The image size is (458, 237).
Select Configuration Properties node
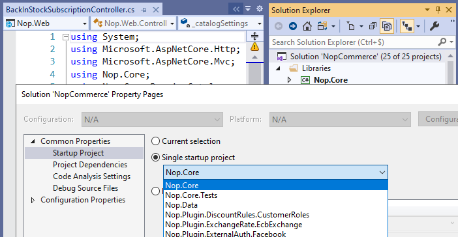(83, 200)
